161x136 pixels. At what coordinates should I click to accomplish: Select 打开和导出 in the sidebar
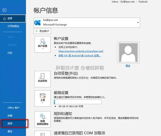(13, 26)
